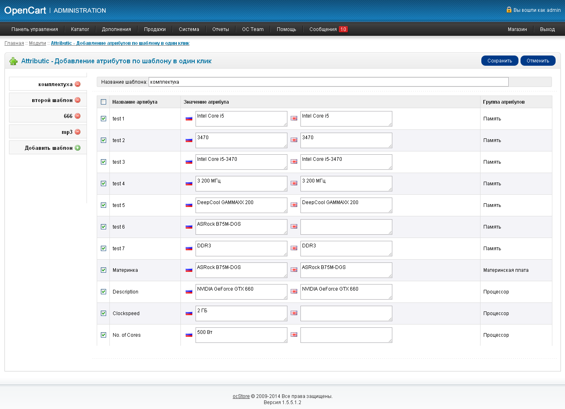Expand the Продажи dropdown menu
This screenshot has height=409, width=565.
pyautogui.click(x=155, y=29)
